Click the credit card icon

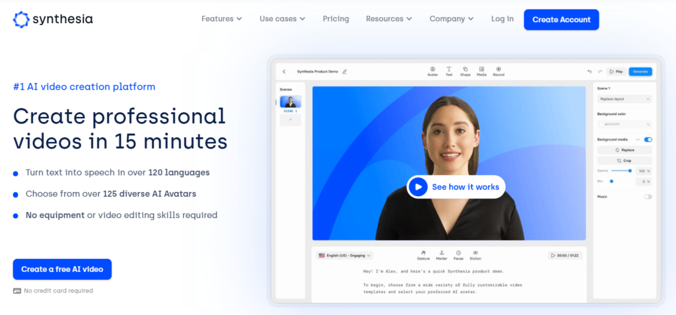point(17,291)
